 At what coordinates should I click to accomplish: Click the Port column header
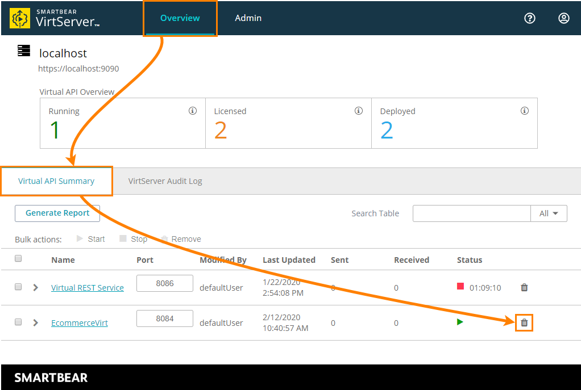tap(145, 260)
